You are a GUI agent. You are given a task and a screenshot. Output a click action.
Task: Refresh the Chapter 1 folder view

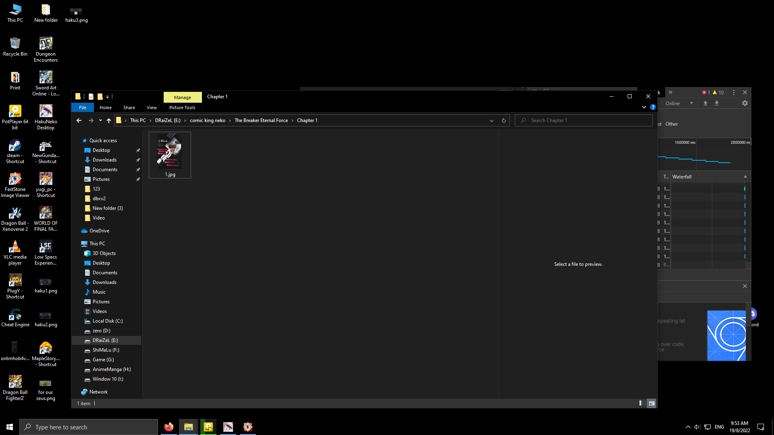click(504, 120)
